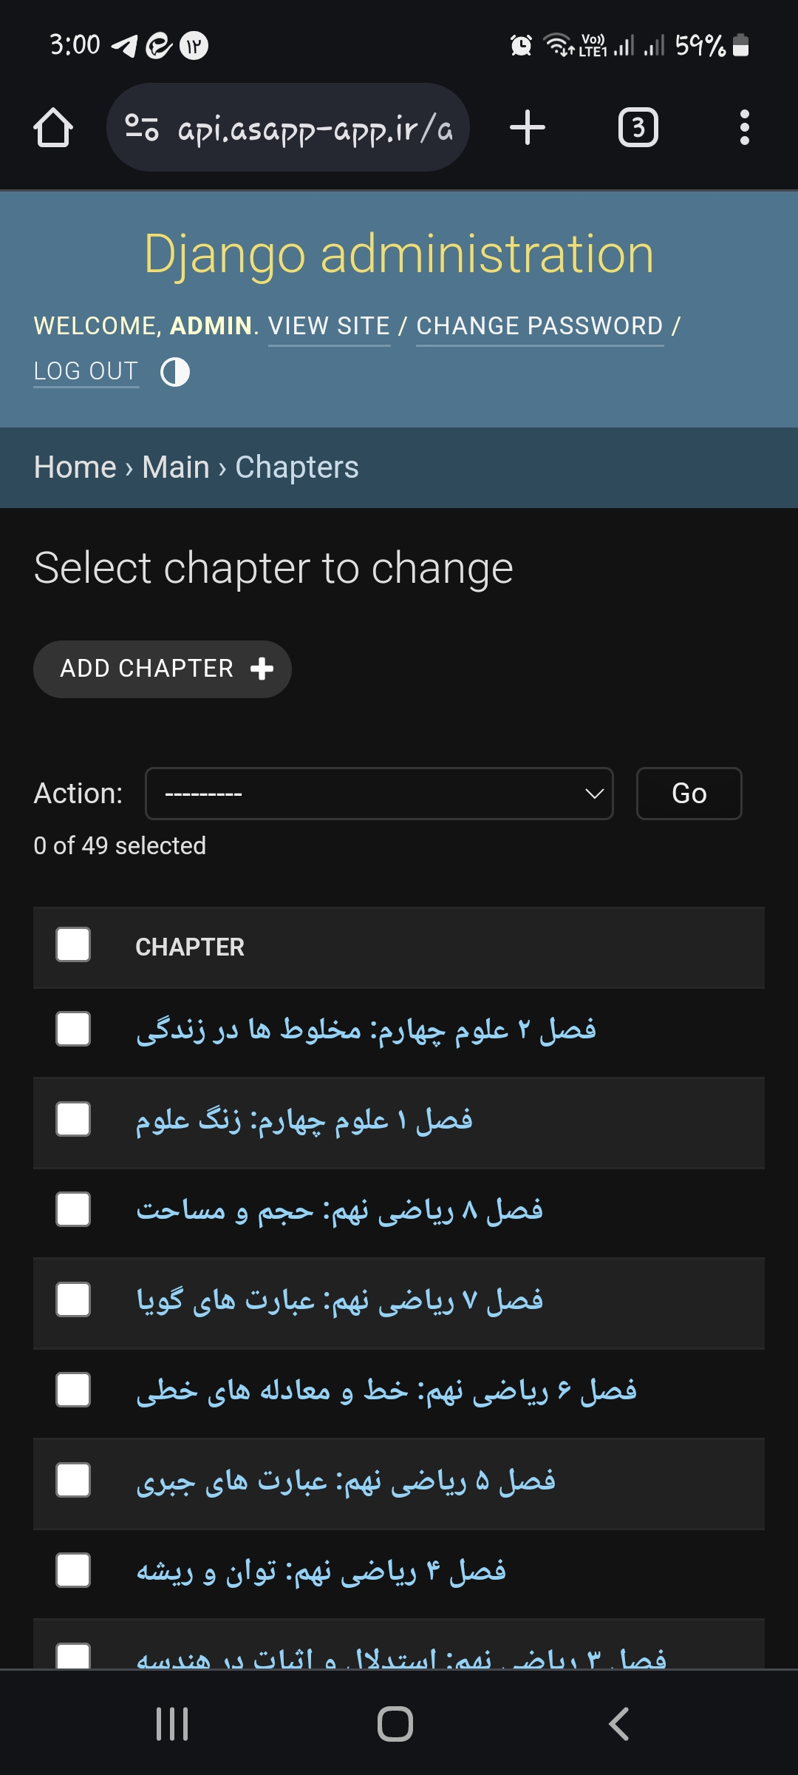Open the browser three-dot menu
This screenshot has width=798, height=1775.
744,128
